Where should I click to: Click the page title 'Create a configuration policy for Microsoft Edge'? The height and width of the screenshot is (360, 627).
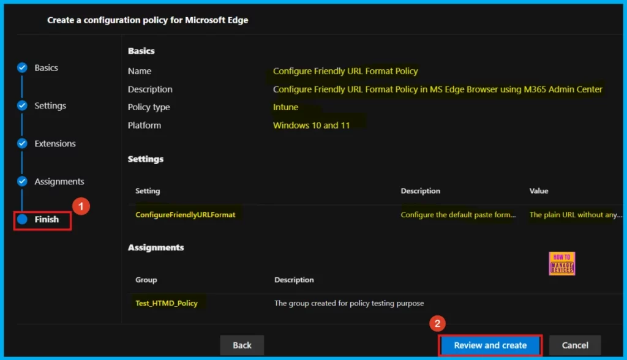[148, 20]
